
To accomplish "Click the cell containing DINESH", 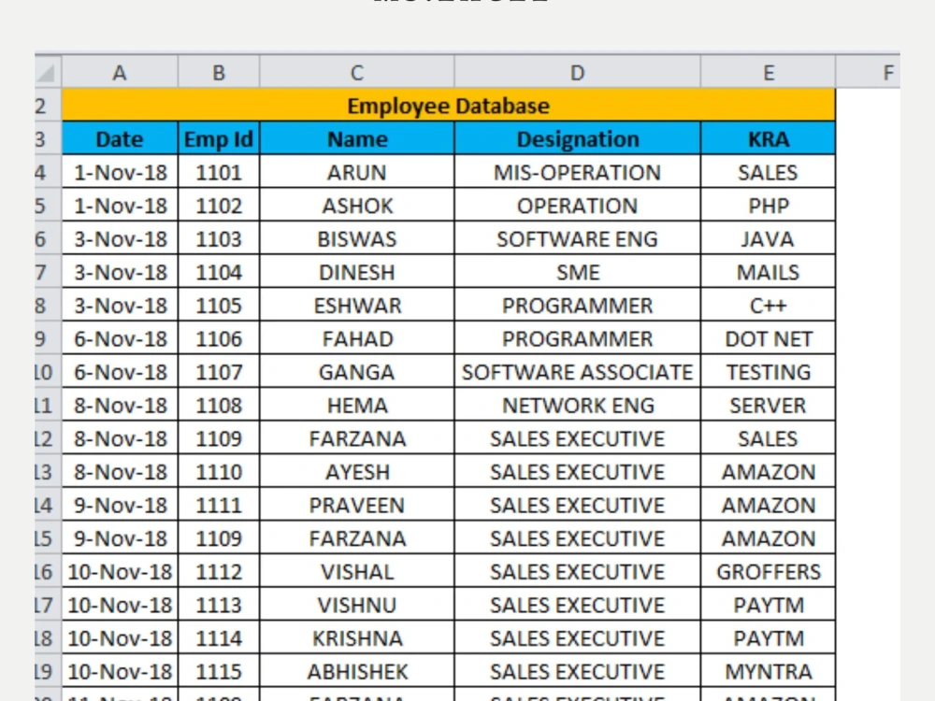I will coord(357,272).
